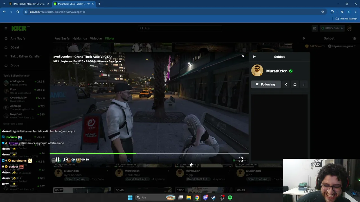
Task: Mute the MuratKzlcn Clips tab audio
Action: click(89, 4)
